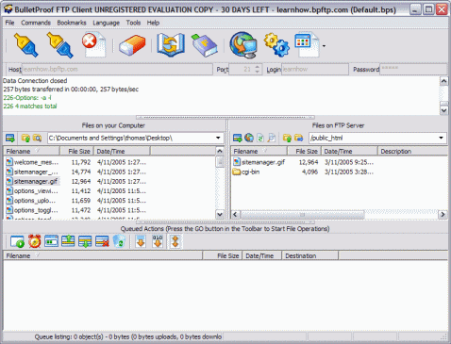This screenshot has height=344, width=451.
Task: Click the yellow-blue Connect plug icon
Action: [26, 45]
